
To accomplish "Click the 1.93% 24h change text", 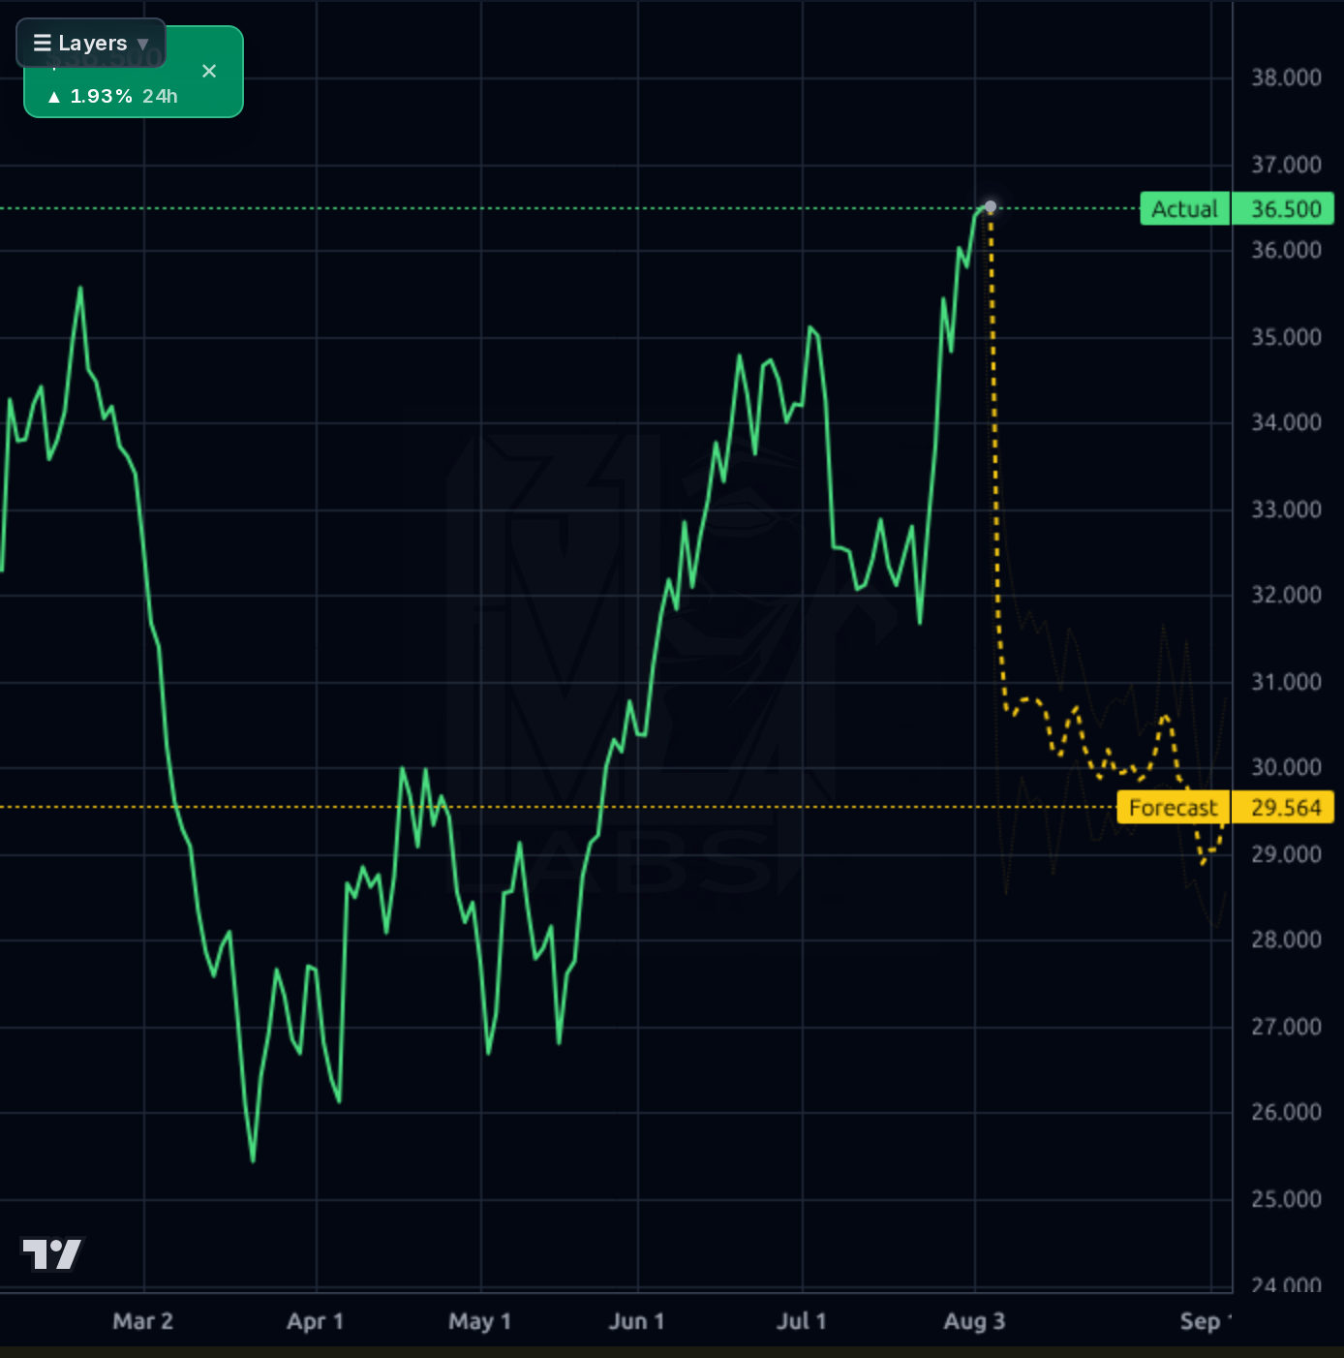I will pos(112,96).
